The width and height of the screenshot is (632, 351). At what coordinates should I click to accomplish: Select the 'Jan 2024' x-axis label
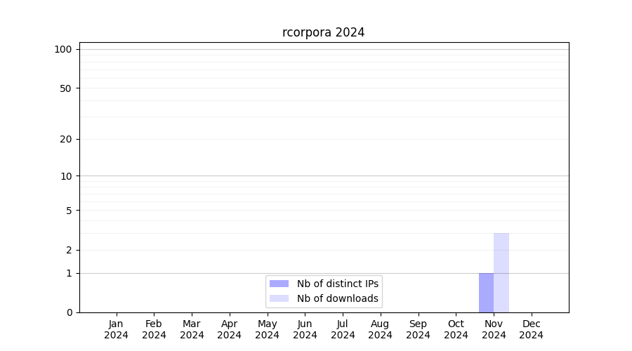click(x=117, y=329)
